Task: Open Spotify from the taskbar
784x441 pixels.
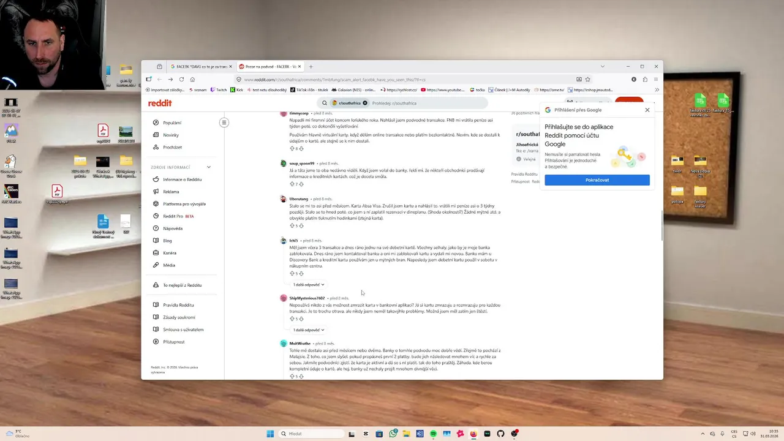Action: pyautogui.click(x=433, y=434)
